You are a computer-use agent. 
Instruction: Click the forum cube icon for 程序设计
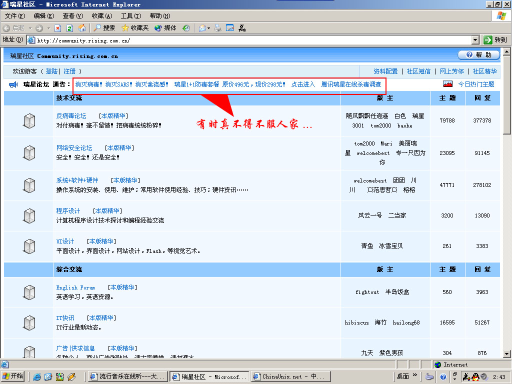pos(29,215)
